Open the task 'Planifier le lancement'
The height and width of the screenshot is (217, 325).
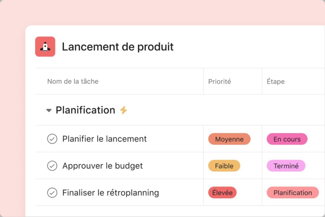pos(104,139)
